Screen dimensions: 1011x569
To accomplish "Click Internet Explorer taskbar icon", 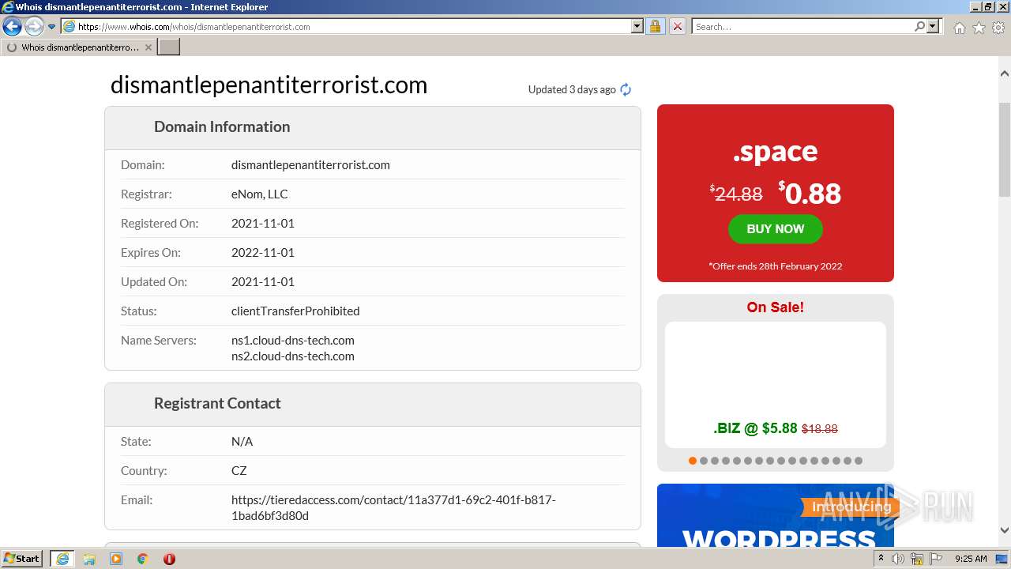I will click(x=62, y=559).
